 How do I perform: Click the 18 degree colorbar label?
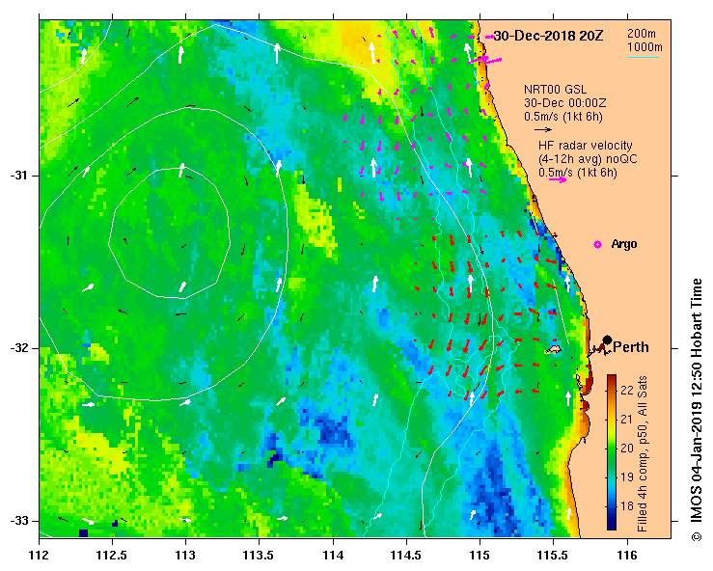click(626, 505)
